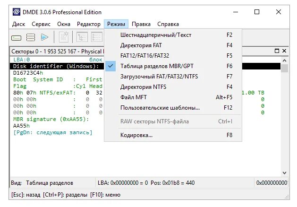Maximize the DMDE window
The height and width of the screenshot is (207, 297).
click(x=257, y=12)
